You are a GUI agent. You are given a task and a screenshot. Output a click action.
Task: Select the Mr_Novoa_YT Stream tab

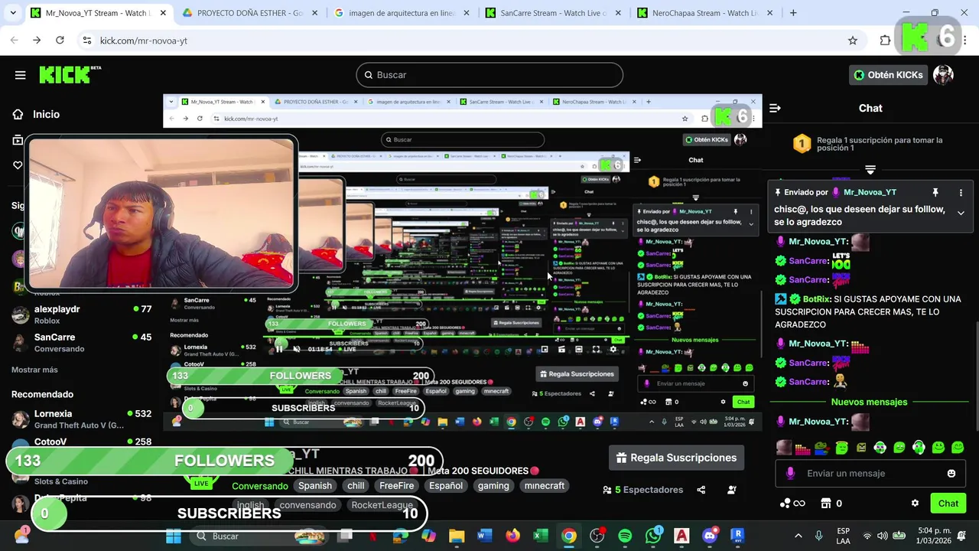point(99,13)
